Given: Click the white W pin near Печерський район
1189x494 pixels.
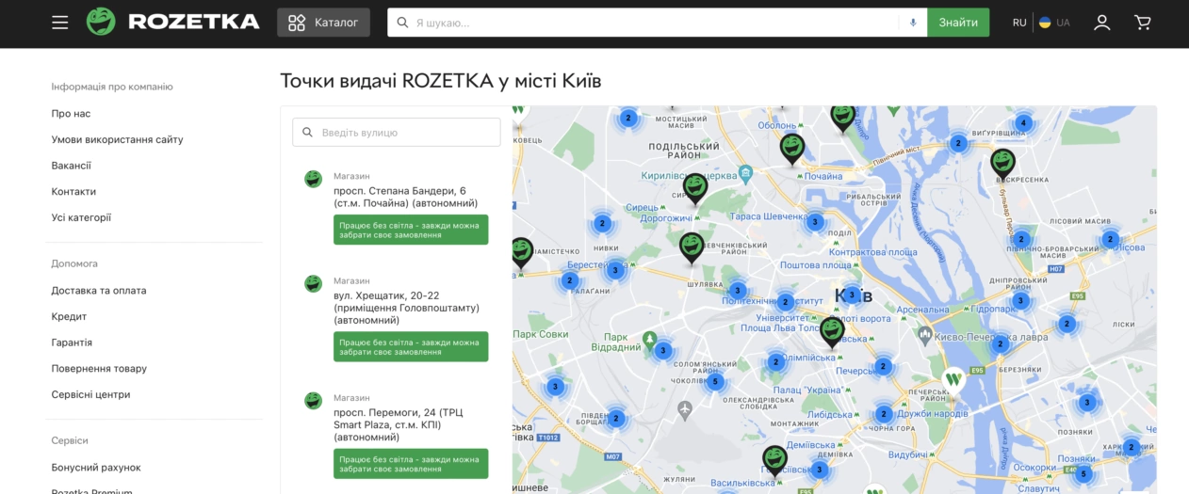Looking at the screenshot, I should [x=953, y=380].
